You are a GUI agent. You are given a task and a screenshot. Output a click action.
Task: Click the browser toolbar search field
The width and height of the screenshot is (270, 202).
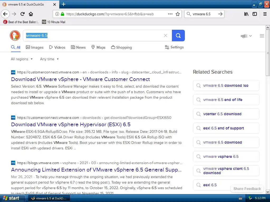(x=204, y=14)
